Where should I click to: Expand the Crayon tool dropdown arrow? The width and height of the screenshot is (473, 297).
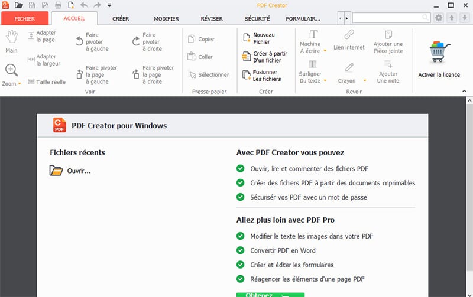(x=365, y=81)
